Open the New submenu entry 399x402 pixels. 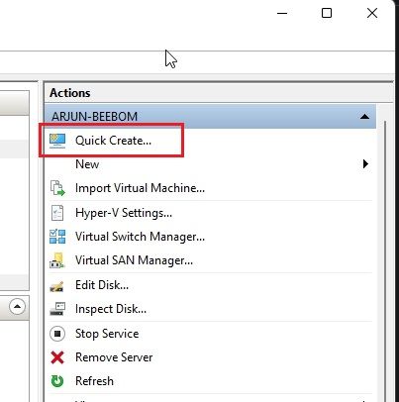(x=87, y=164)
